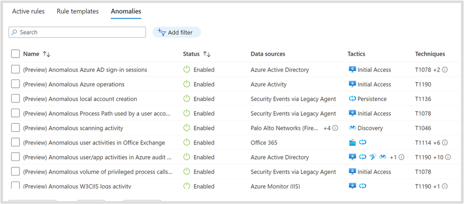Click the T1136 technique value

click(x=423, y=99)
